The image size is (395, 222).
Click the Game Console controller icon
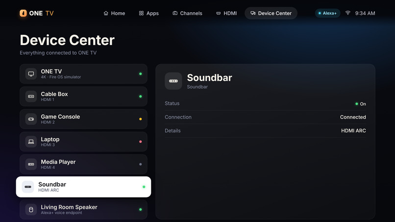click(x=31, y=119)
